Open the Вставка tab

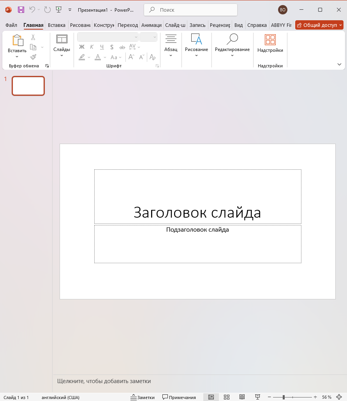(56, 25)
